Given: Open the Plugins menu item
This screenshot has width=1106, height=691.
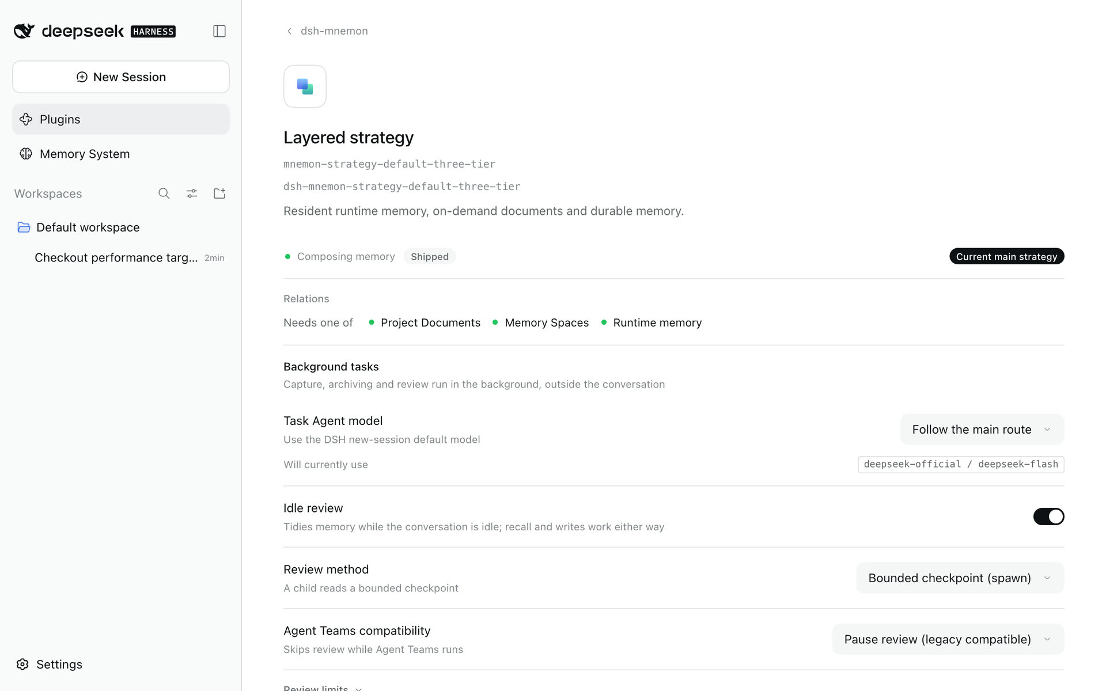Looking at the screenshot, I should pyautogui.click(x=121, y=119).
